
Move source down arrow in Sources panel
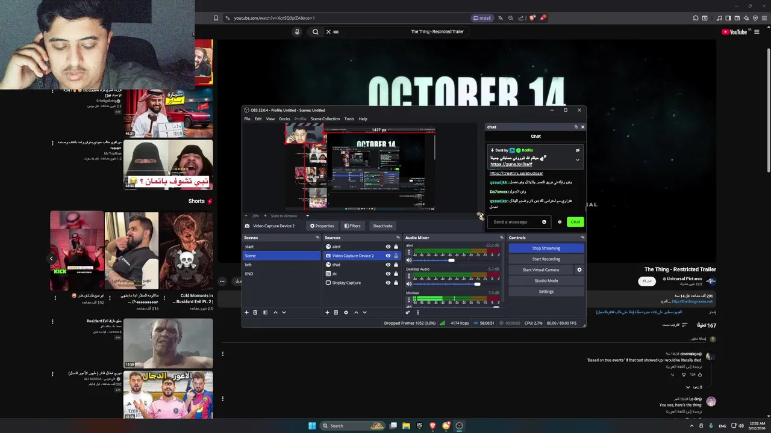[x=364, y=312]
